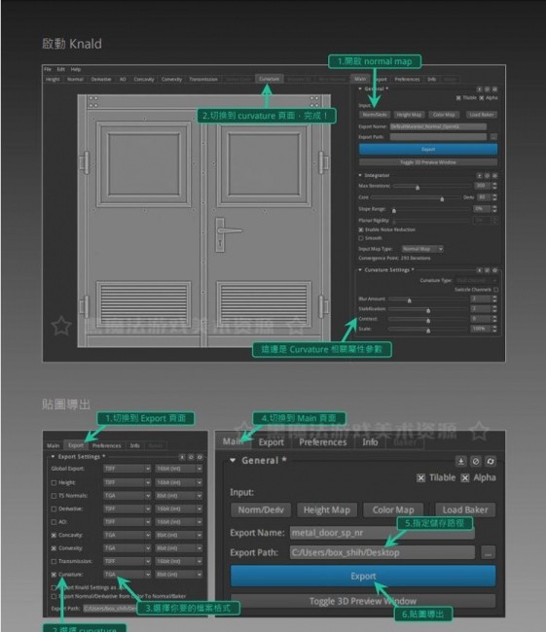Click the circle-slash reset icon in the large General header
Image resolution: width=546 pixels, height=632 pixels.
click(x=476, y=461)
